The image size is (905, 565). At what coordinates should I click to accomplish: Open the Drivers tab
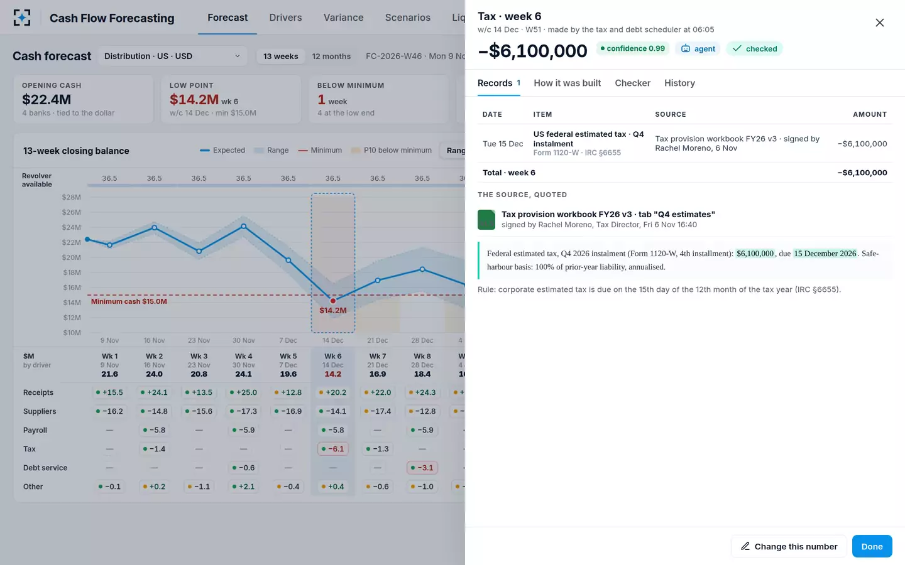(x=285, y=18)
